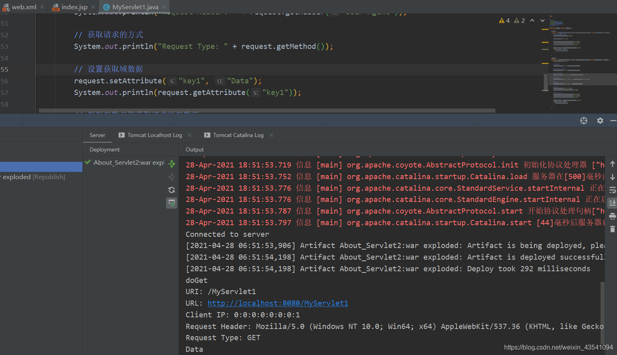Click the "Data" string argument in editor
Viewport: 617px width, 355px height.
240,81
